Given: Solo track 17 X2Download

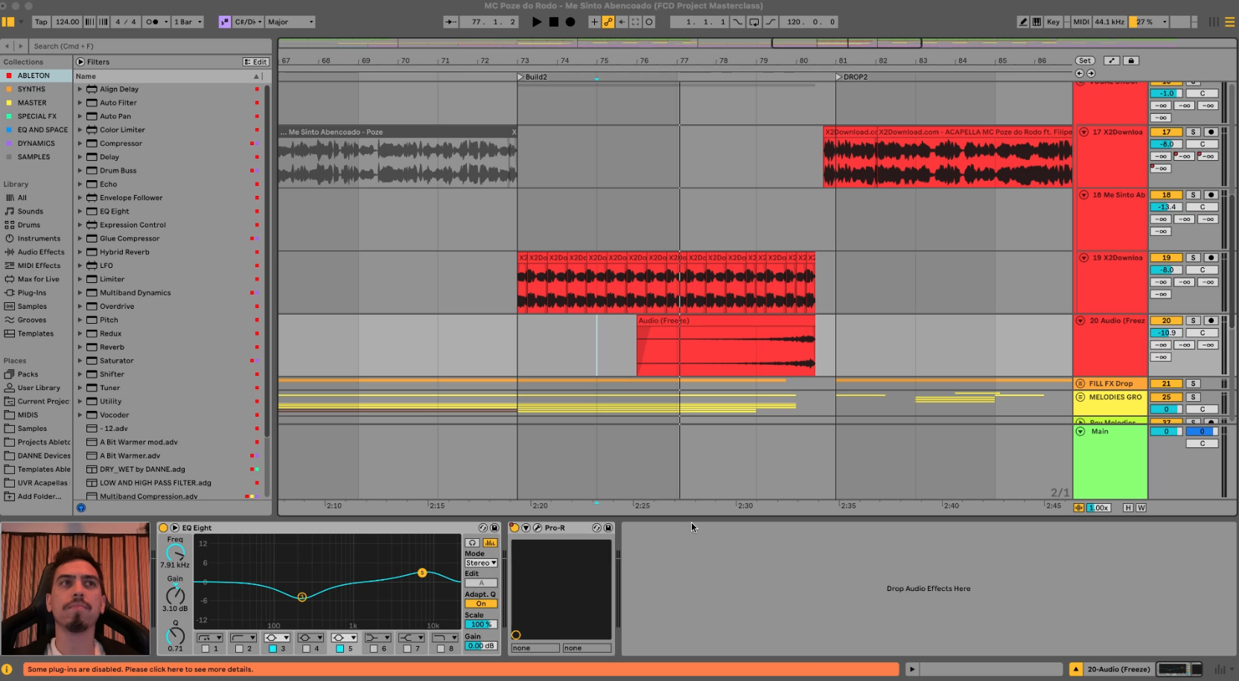Looking at the screenshot, I should [1193, 132].
